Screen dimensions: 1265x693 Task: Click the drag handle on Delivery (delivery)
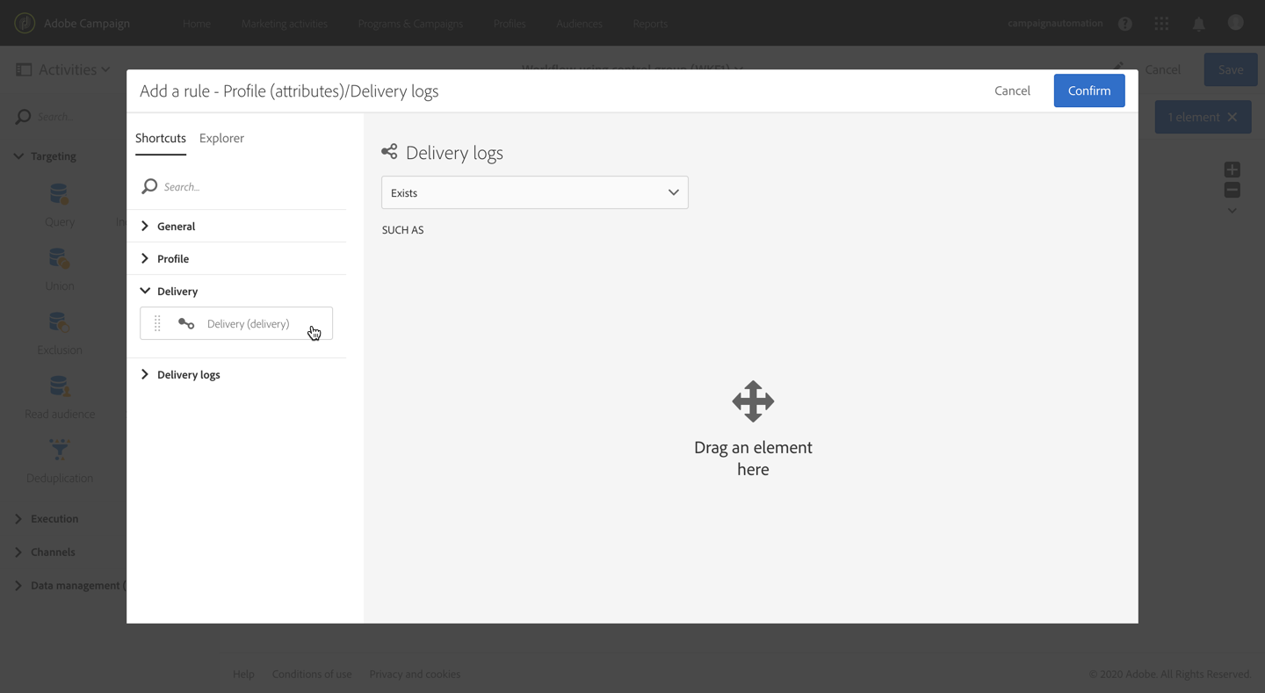coord(157,323)
